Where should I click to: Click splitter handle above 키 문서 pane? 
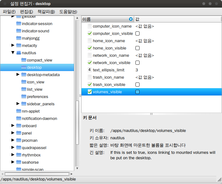tap(151, 114)
